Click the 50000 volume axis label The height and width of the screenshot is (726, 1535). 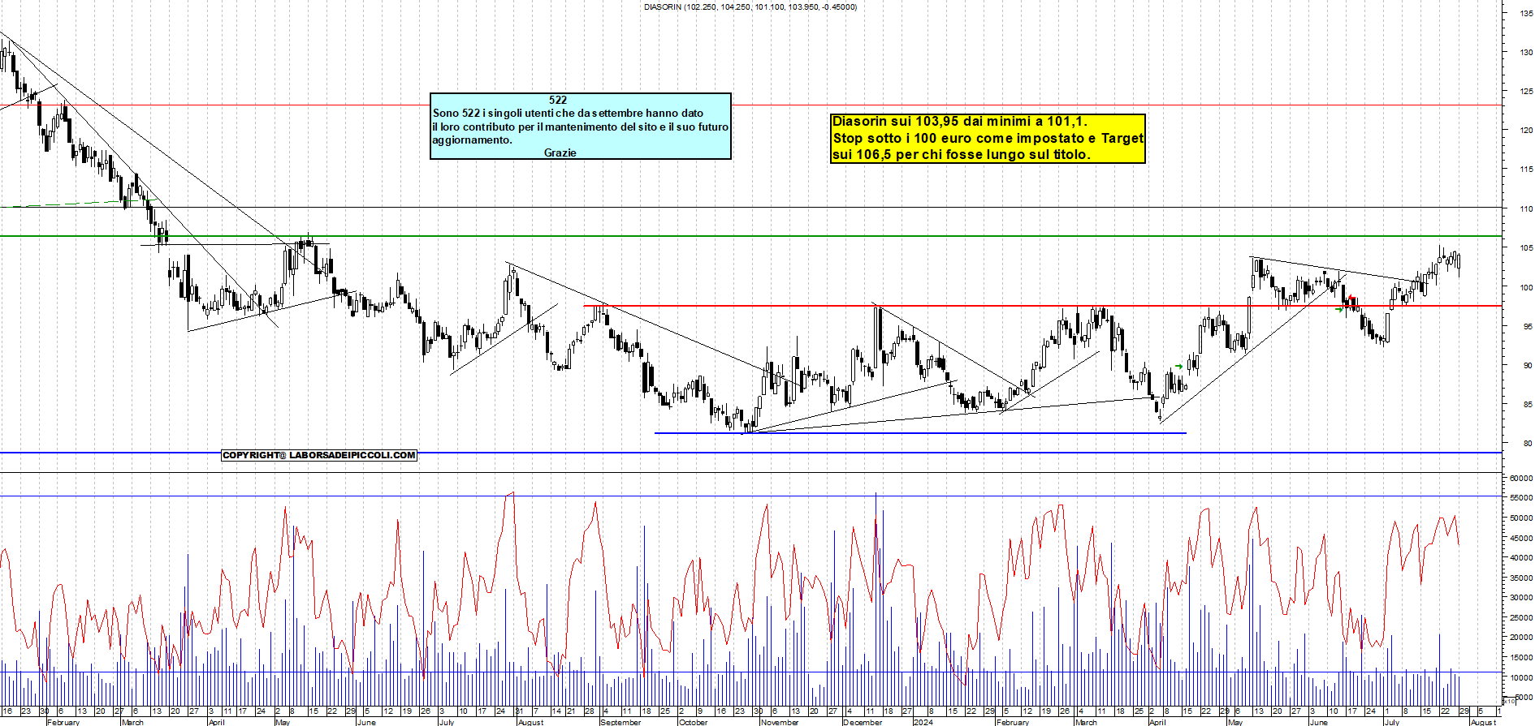[x=1521, y=518]
